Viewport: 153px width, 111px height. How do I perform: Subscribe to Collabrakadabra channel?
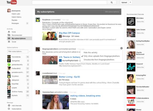[140, 102]
